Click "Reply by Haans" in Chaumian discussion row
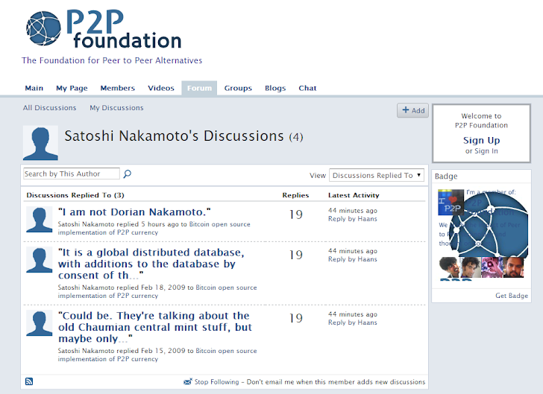Image resolution: width=543 pixels, height=394 pixels. click(x=353, y=322)
